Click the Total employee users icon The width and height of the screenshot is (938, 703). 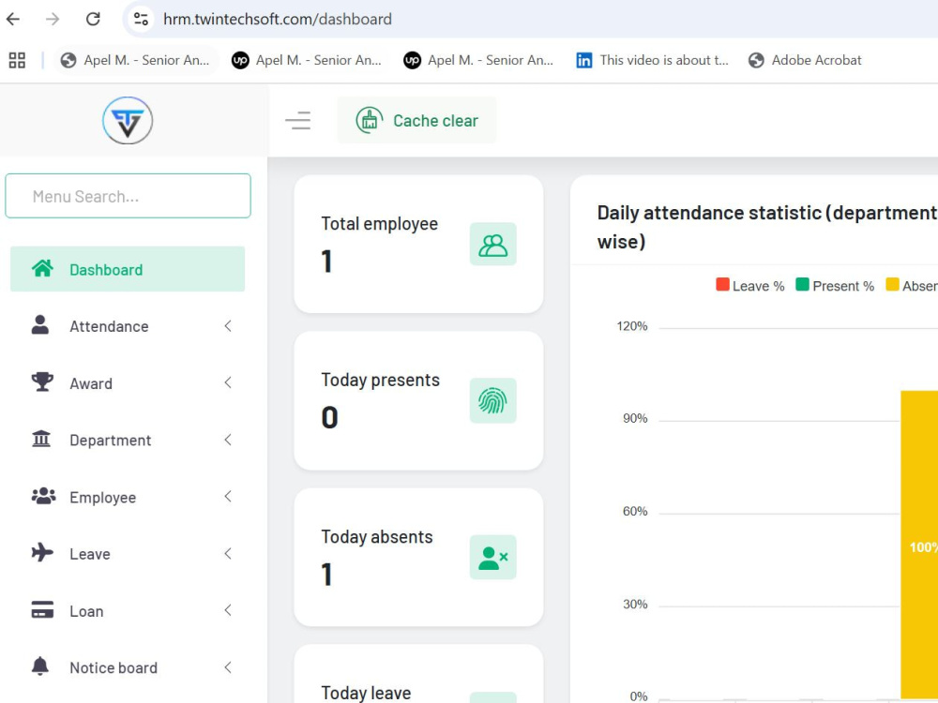493,245
